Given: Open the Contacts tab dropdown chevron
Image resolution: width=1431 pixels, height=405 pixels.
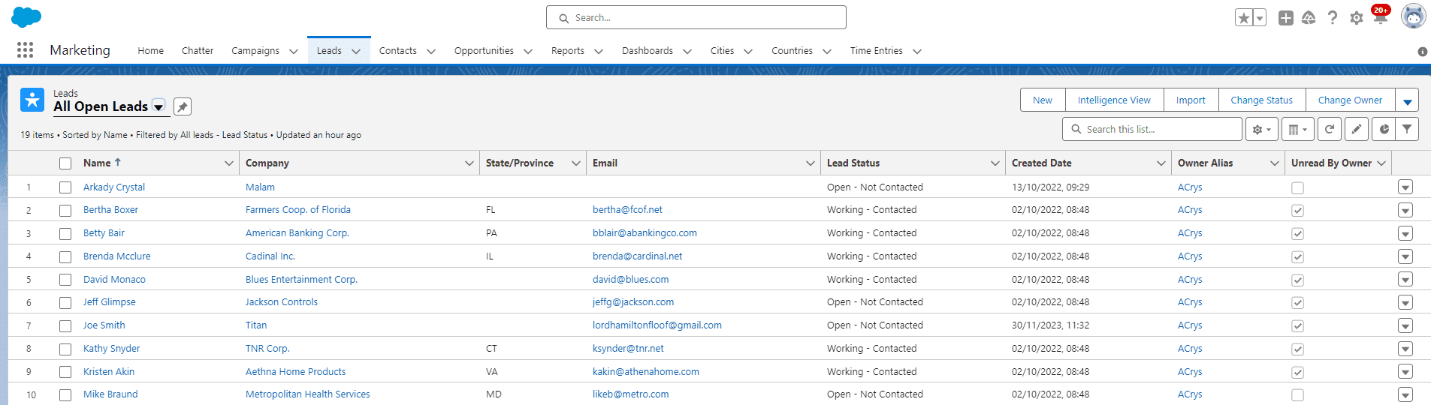Looking at the screenshot, I should (x=431, y=51).
